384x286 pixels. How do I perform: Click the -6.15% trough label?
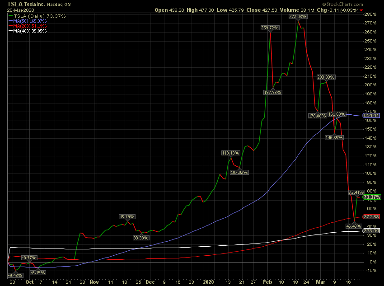[37, 272]
